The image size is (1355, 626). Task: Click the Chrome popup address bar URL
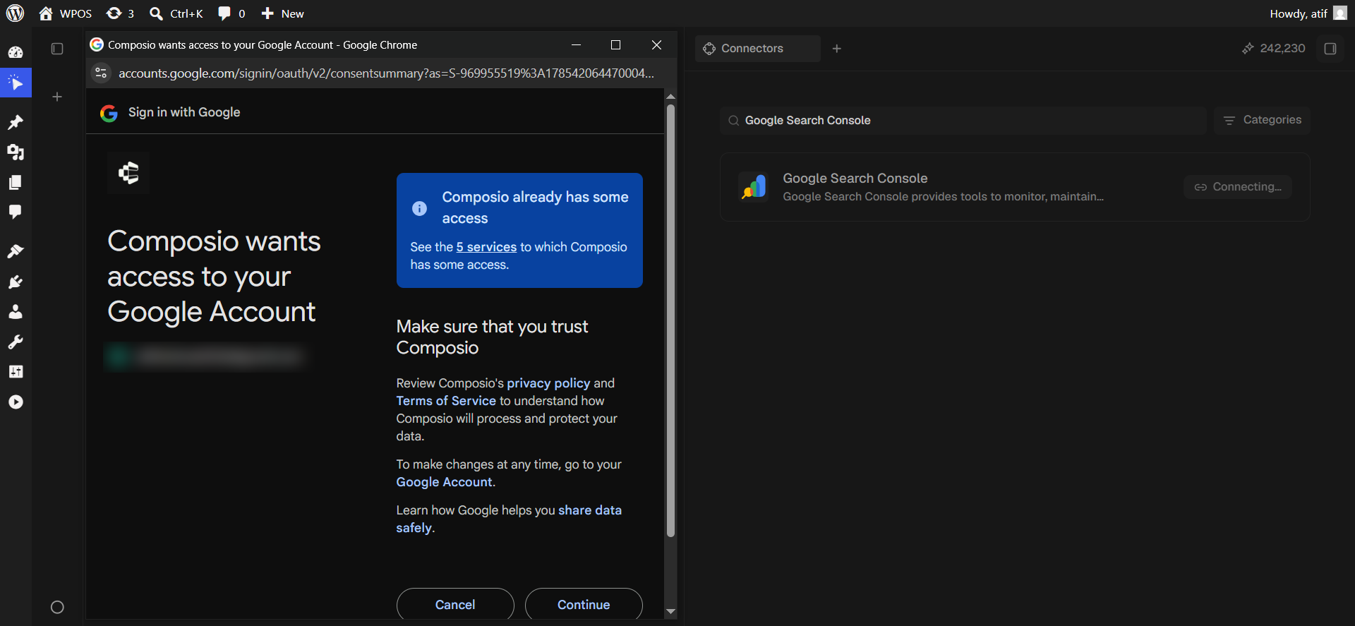pyautogui.click(x=386, y=73)
